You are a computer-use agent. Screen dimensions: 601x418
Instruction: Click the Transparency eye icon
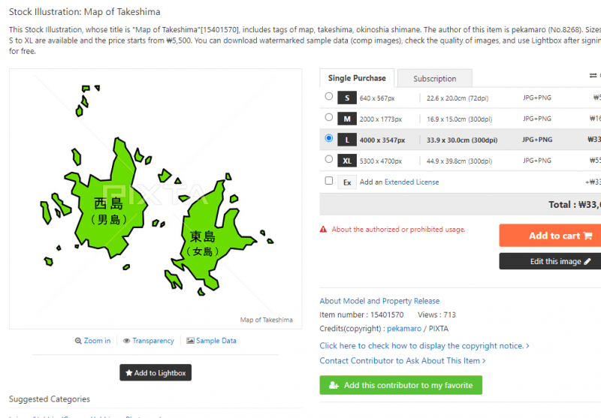tap(126, 341)
